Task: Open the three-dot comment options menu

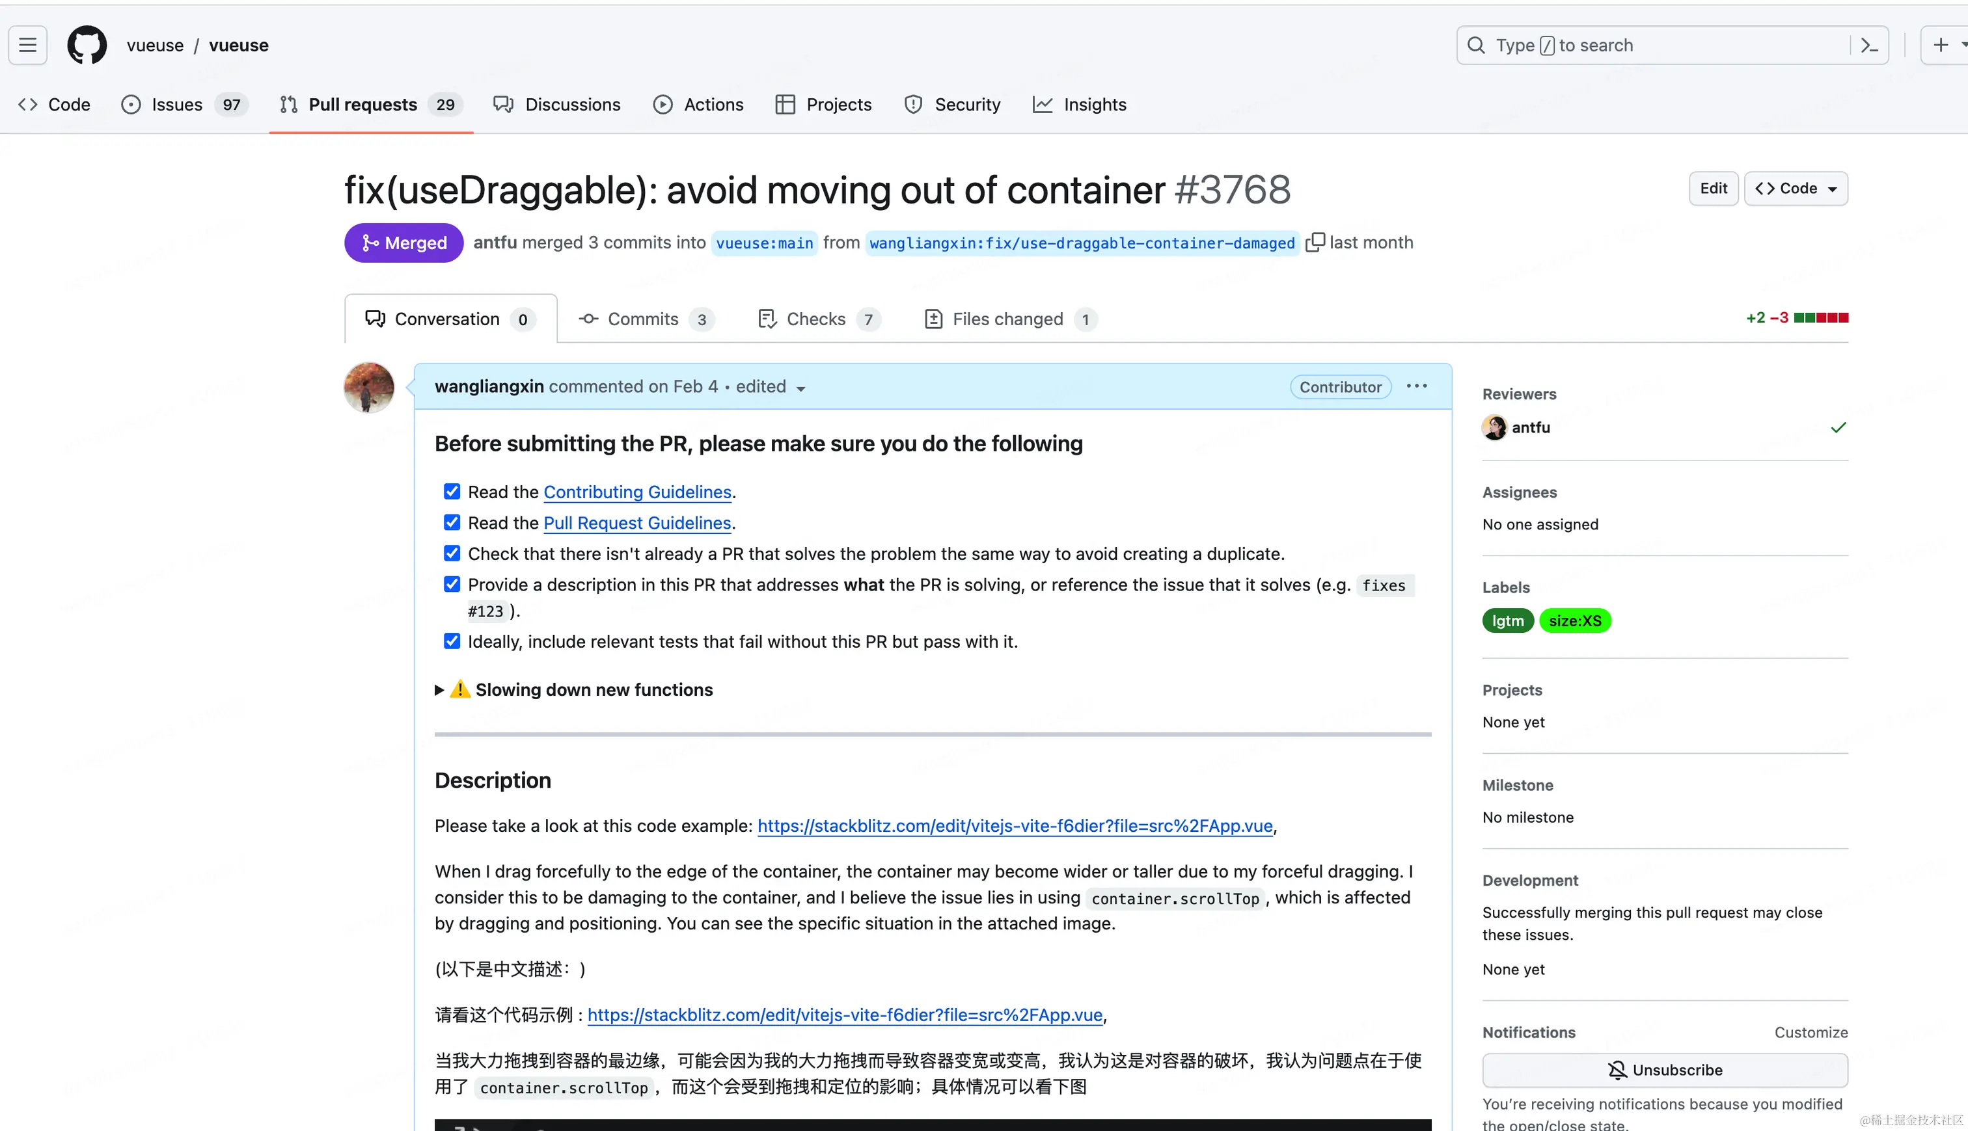Action: point(1416,386)
